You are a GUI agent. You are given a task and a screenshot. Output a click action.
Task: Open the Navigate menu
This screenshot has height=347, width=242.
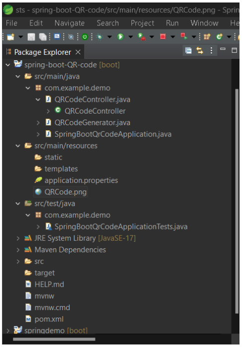[70, 23]
